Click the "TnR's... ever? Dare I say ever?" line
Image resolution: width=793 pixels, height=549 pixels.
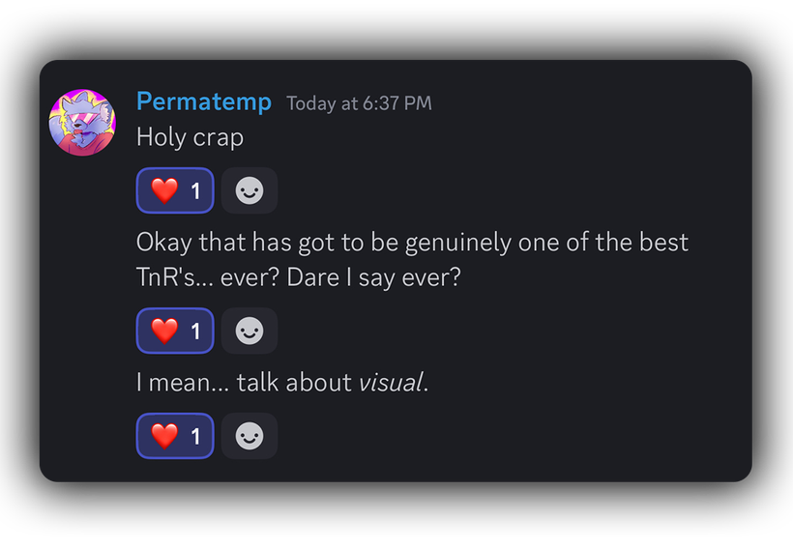tap(299, 277)
